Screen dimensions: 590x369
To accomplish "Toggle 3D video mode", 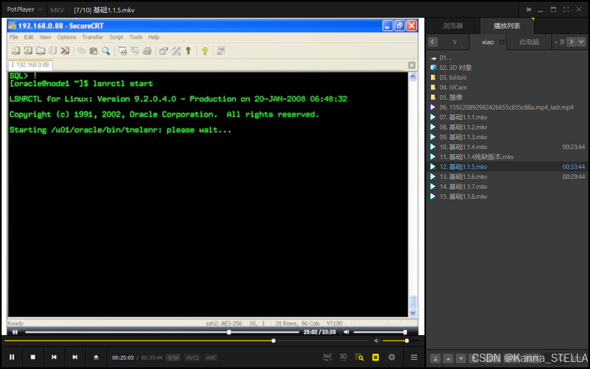I will [343, 357].
